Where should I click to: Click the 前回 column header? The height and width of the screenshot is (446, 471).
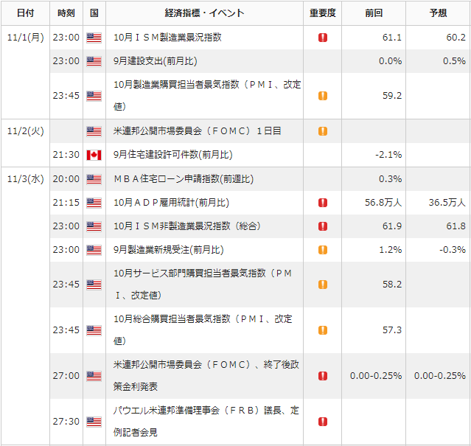click(374, 13)
